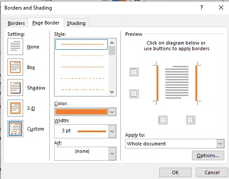Click the OK button
The height and width of the screenshot is (179, 229).
[x=175, y=172]
